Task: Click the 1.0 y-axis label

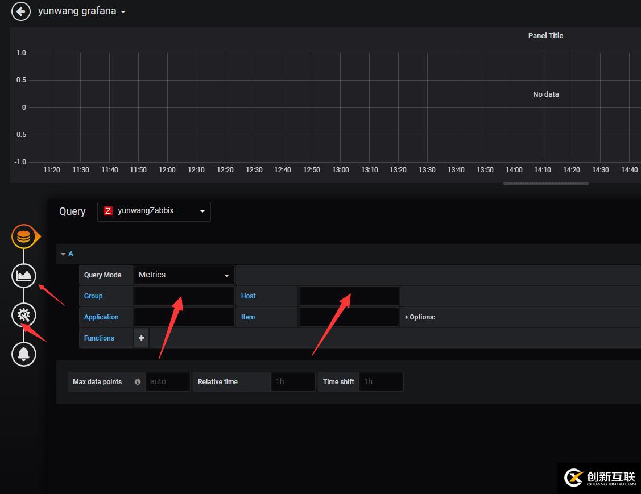Action: point(21,53)
